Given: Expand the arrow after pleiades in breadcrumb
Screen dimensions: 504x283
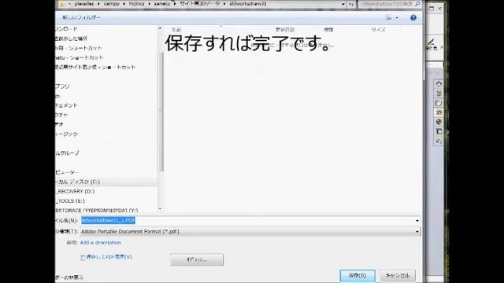Looking at the screenshot, I should [x=98, y=4].
